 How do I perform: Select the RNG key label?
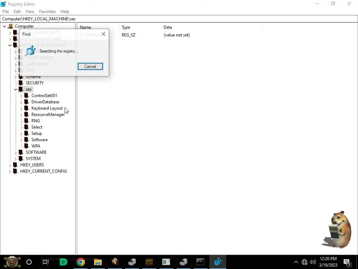click(x=36, y=120)
